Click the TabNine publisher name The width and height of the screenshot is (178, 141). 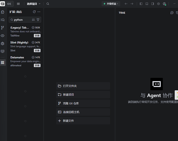15,36
